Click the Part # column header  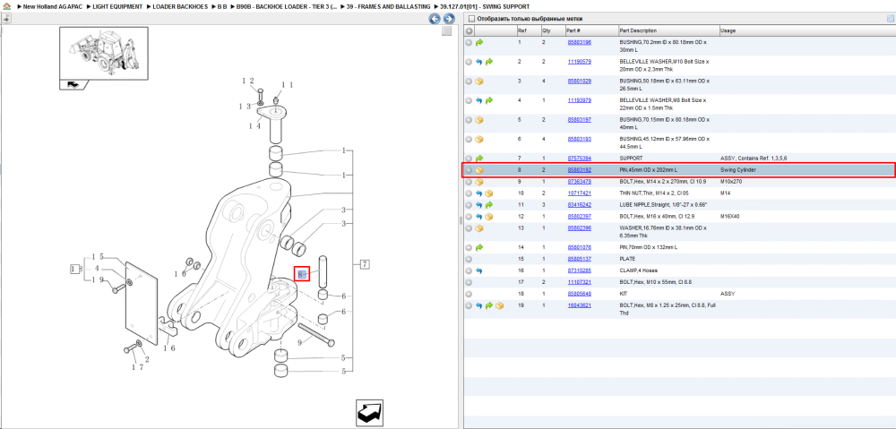pyautogui.click(x=573, y=30)
